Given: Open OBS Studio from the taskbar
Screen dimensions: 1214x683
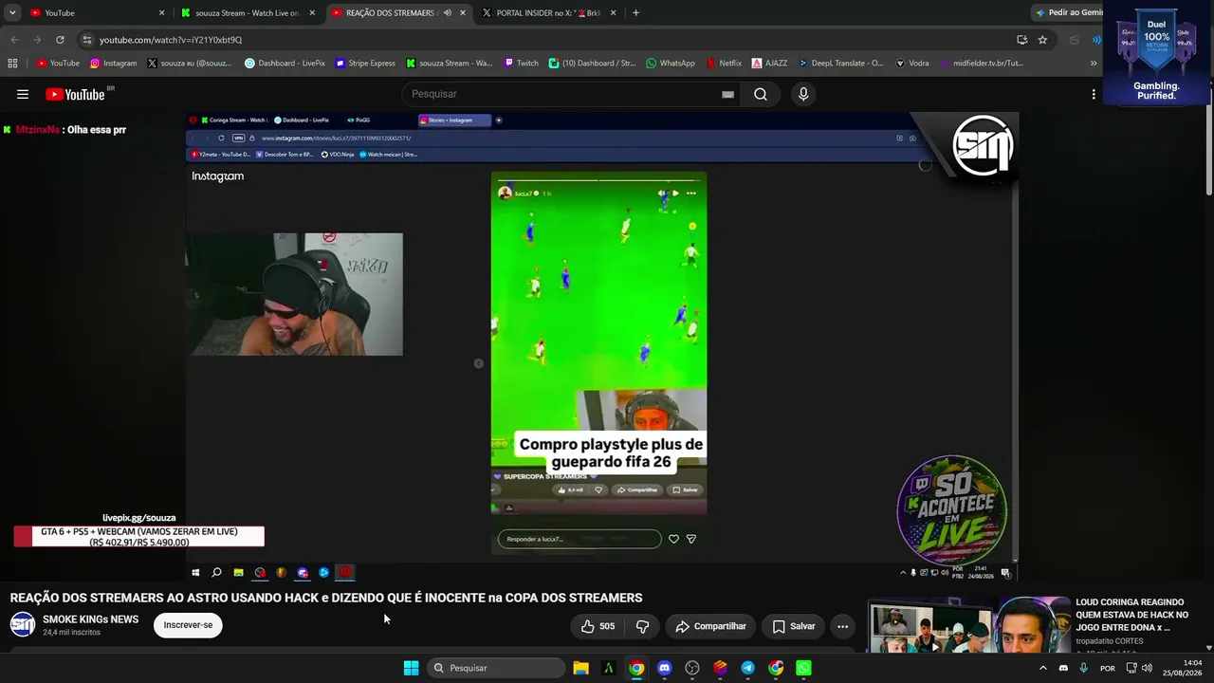Looking at the screenshot, I should [692, 668].
